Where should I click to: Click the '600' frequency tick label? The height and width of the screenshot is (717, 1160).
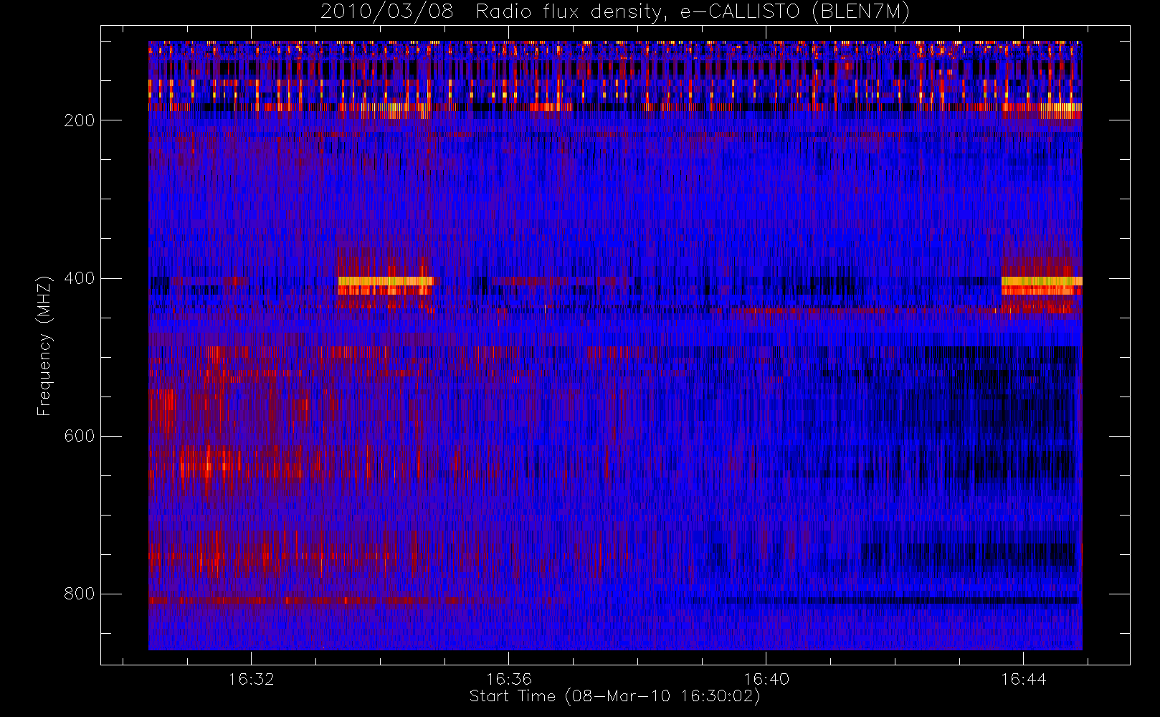point(79,436)
